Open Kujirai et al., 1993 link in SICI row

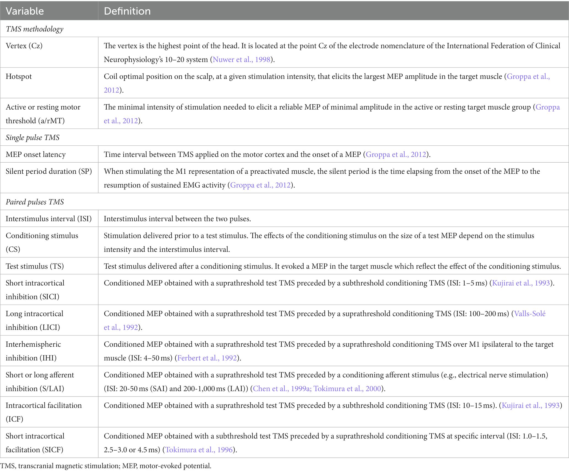click(521, 283)
